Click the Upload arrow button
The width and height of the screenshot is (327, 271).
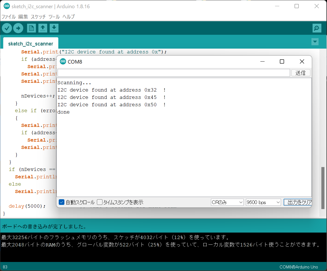click(18, 28)
